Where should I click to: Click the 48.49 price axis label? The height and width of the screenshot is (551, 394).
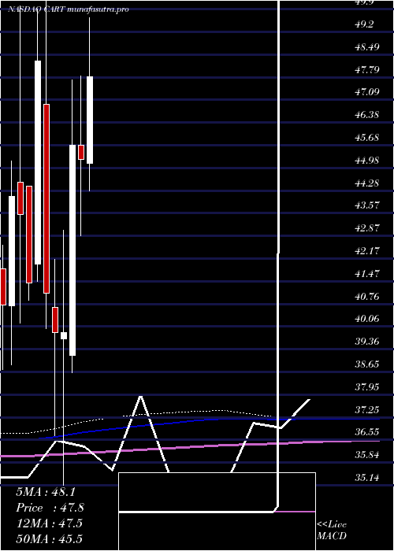pyautogui.click(x=367, y=47)
